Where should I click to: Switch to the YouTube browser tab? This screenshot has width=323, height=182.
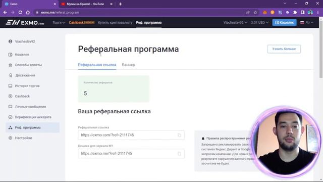click(85, 4)
